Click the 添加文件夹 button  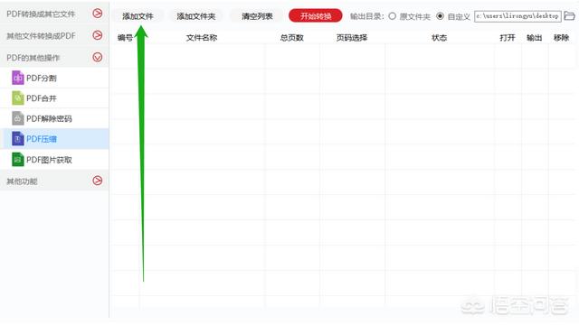pos(196,16)
